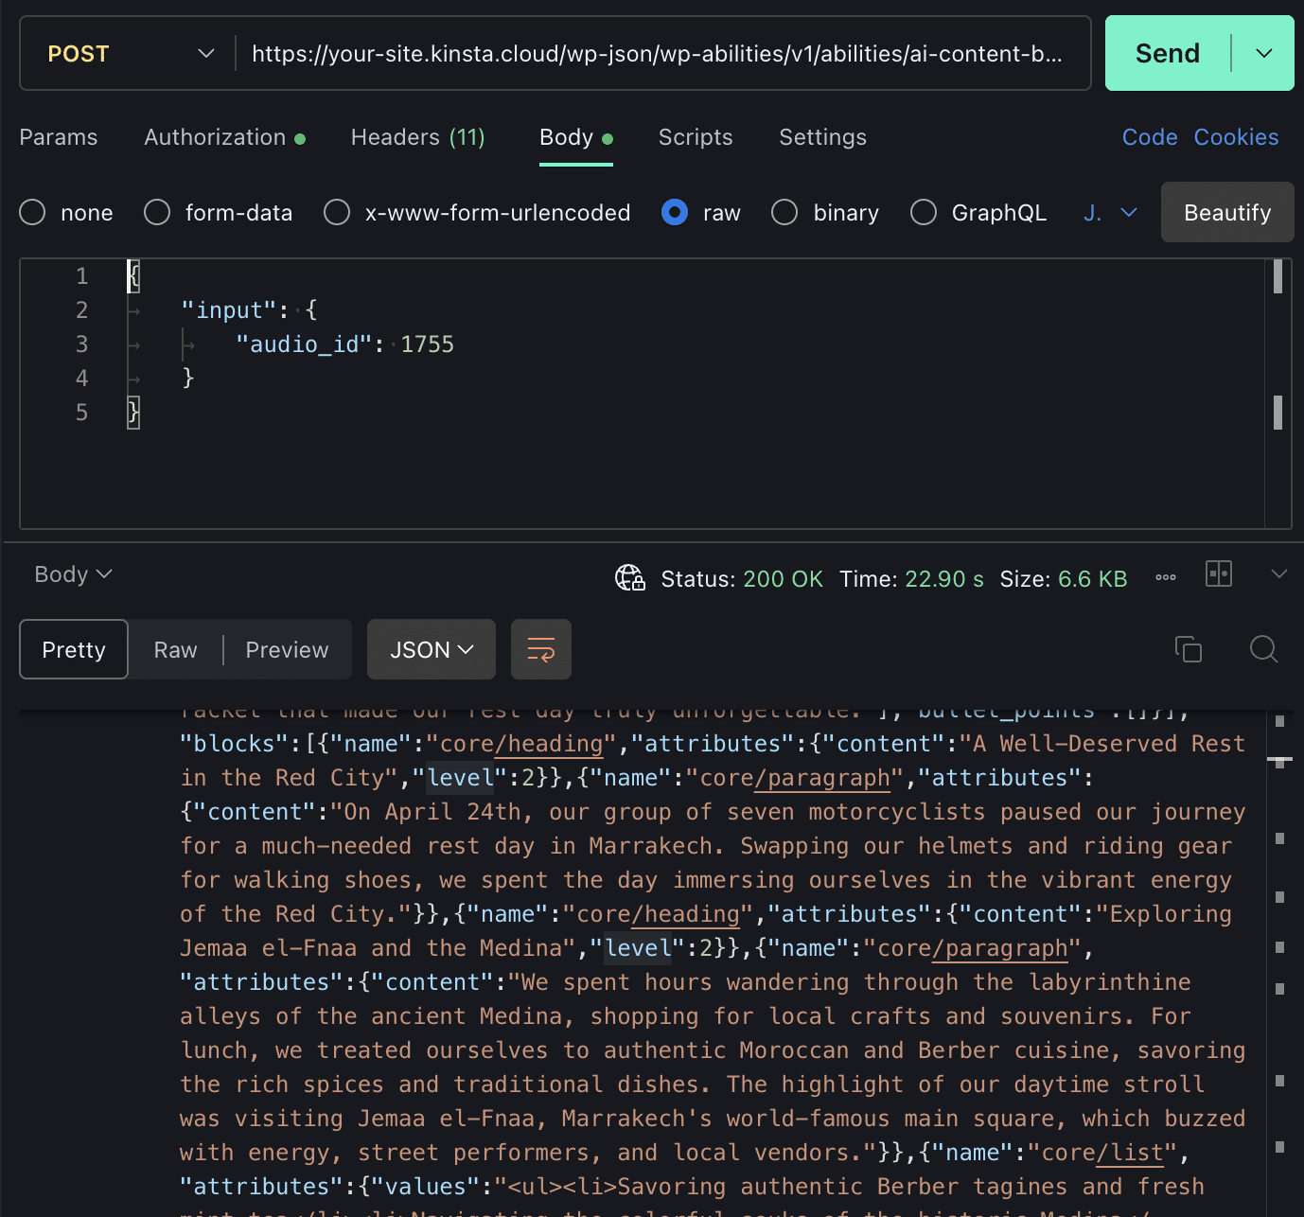Open the Cookies link

pos(1236,137)
